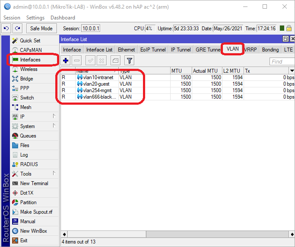
Task: Click the cross Disable icon
Action: tap(102, 61)
